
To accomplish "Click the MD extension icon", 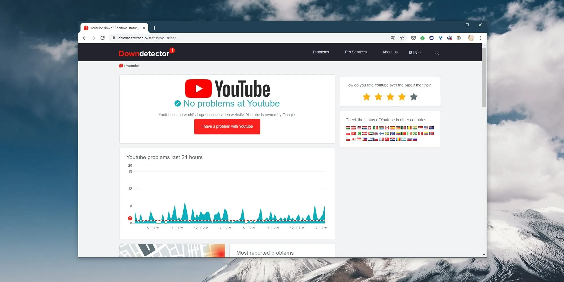I will pyautogui.click(x=432, y=38).
